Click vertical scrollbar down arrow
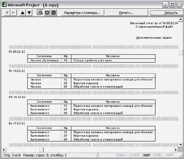The height and width of the screenshot is (159, 184). coord(180,145)
